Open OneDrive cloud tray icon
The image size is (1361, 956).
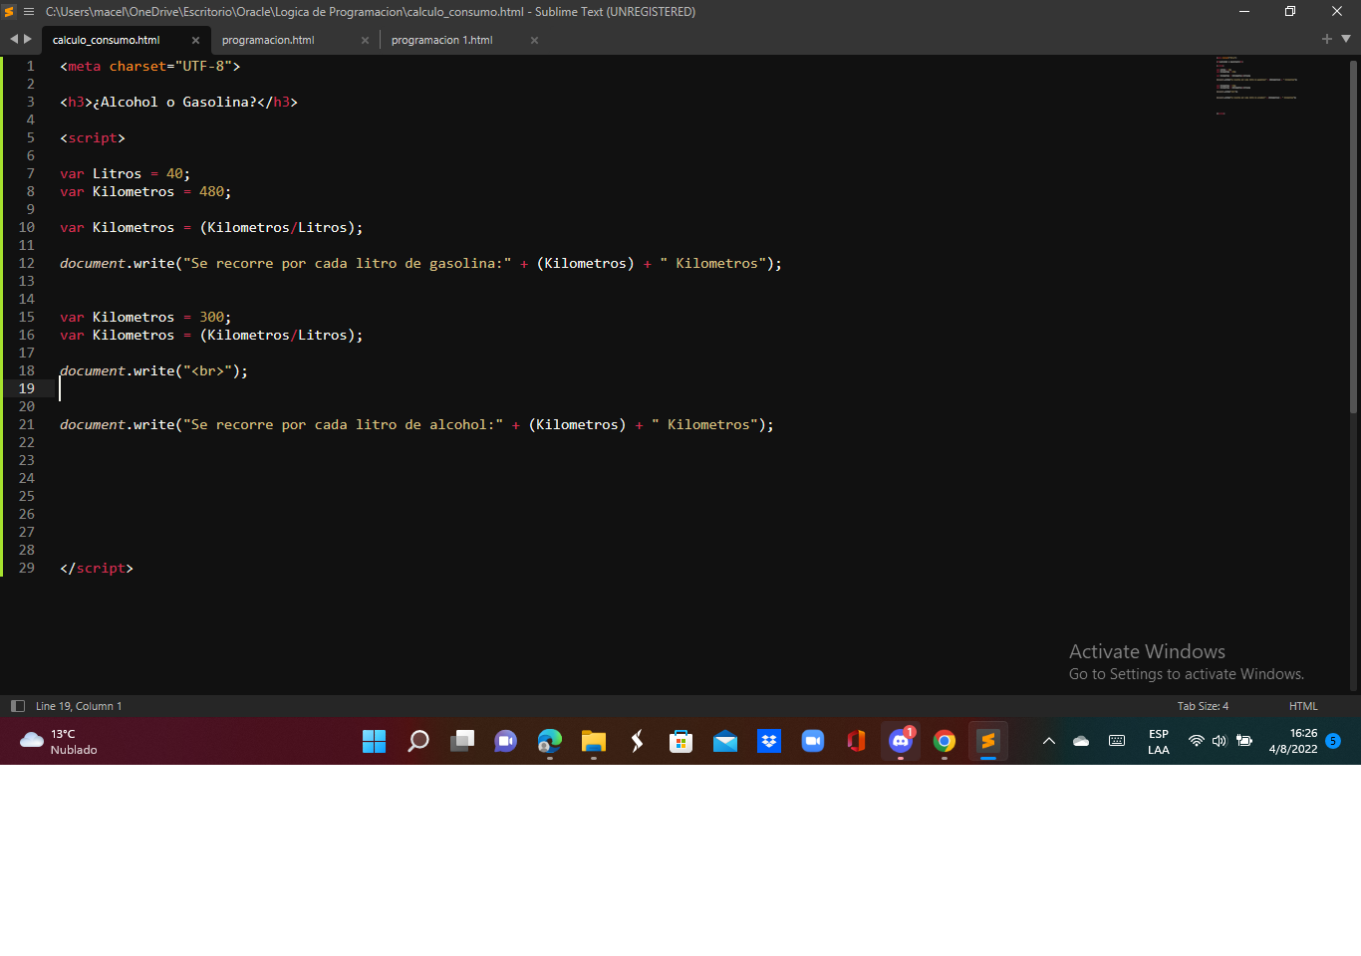coord(1081,741)
